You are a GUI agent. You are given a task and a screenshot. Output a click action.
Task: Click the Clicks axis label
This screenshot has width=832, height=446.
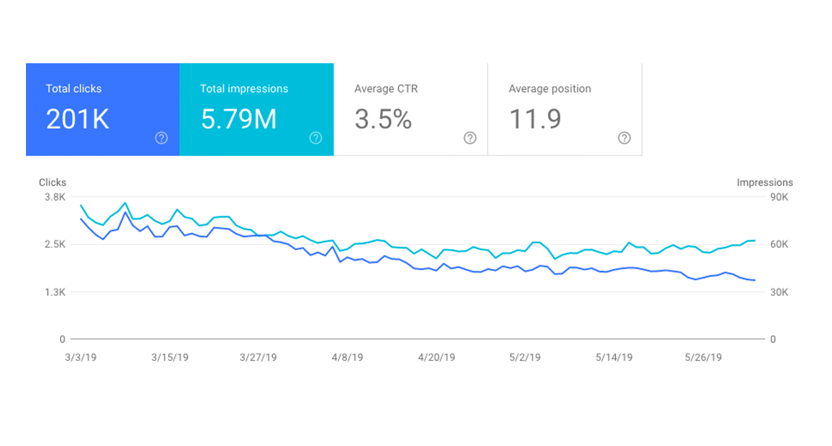pos(53,182)
